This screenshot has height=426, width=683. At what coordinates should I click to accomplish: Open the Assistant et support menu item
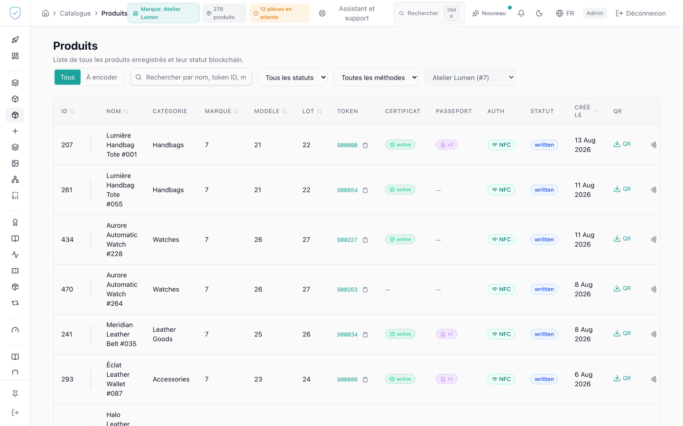[x=357, y=13]
